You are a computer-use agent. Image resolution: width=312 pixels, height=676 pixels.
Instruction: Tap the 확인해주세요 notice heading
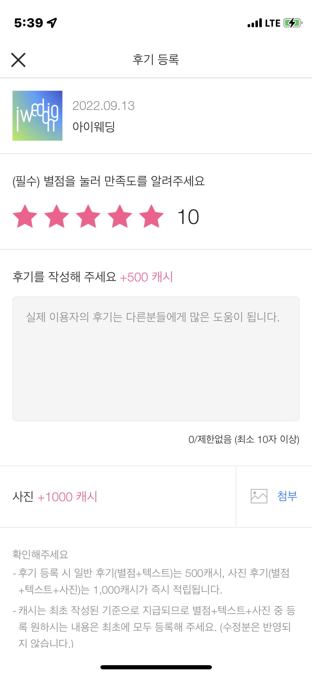(40, 554)
